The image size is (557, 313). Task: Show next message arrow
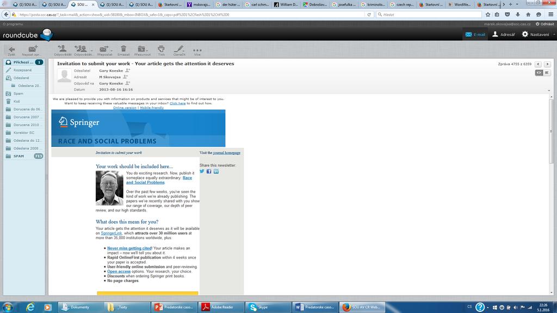[x=547, y=64]
